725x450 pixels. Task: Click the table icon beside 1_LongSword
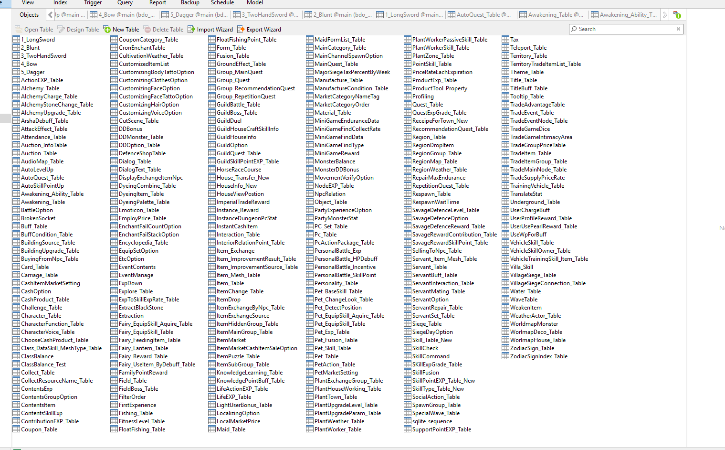tap(16, 40)
